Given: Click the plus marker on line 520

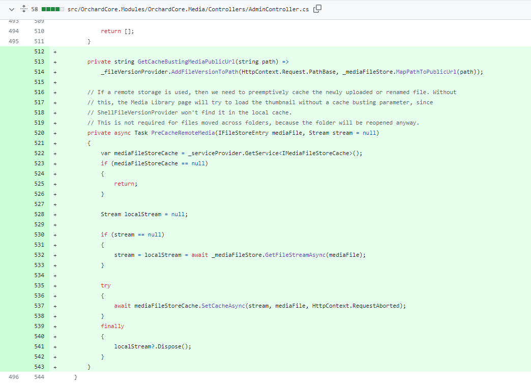Looking at the screenshot, I should click(x=55, y=133).
